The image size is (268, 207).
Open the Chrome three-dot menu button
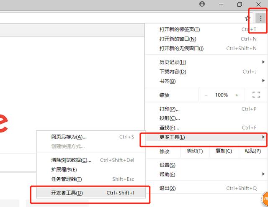(x=260, y=18)
